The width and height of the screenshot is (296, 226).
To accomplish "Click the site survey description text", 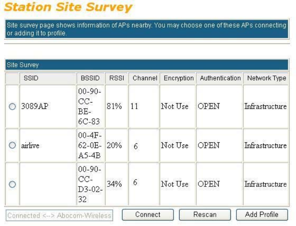I will coord(147,29).
